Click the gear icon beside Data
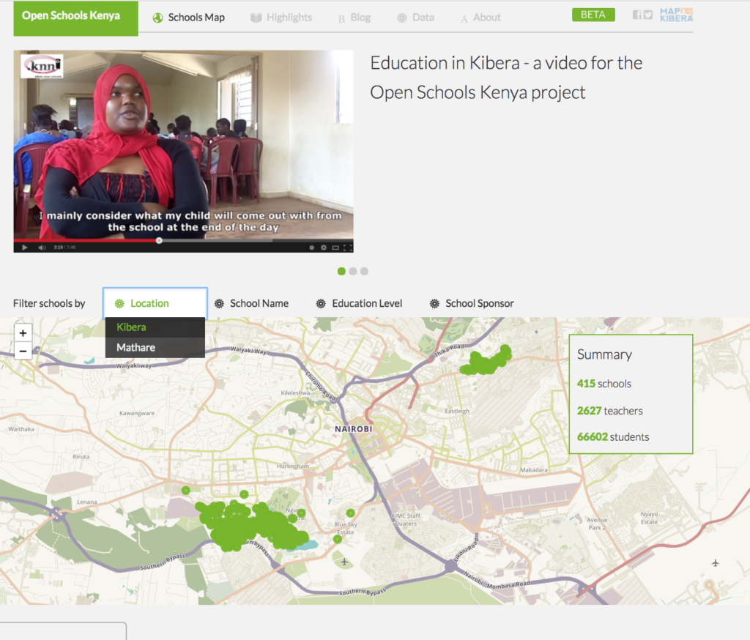The image size is (750, 640). [x=402, y=18]
